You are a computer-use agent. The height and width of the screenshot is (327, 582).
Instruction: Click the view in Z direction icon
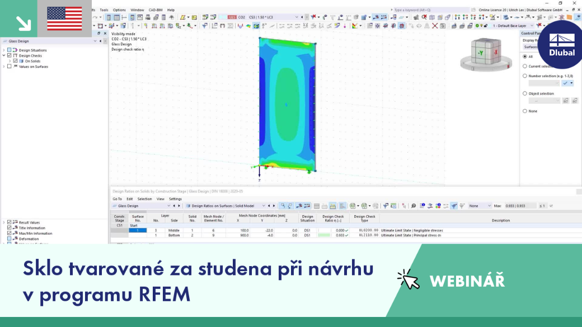tap(473, 17)
